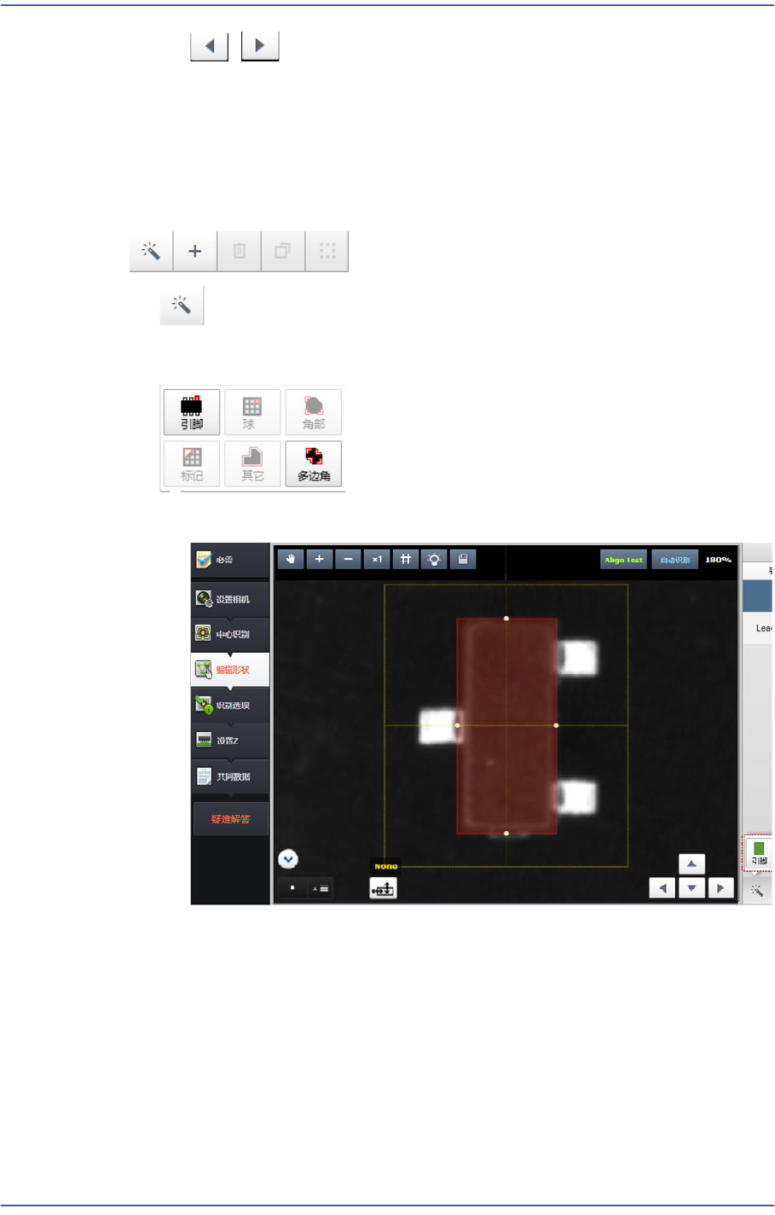The image size is (775, 1215).
Task: Click the duplicate copy icon in the shape toolbar
Action: (283, 251)
